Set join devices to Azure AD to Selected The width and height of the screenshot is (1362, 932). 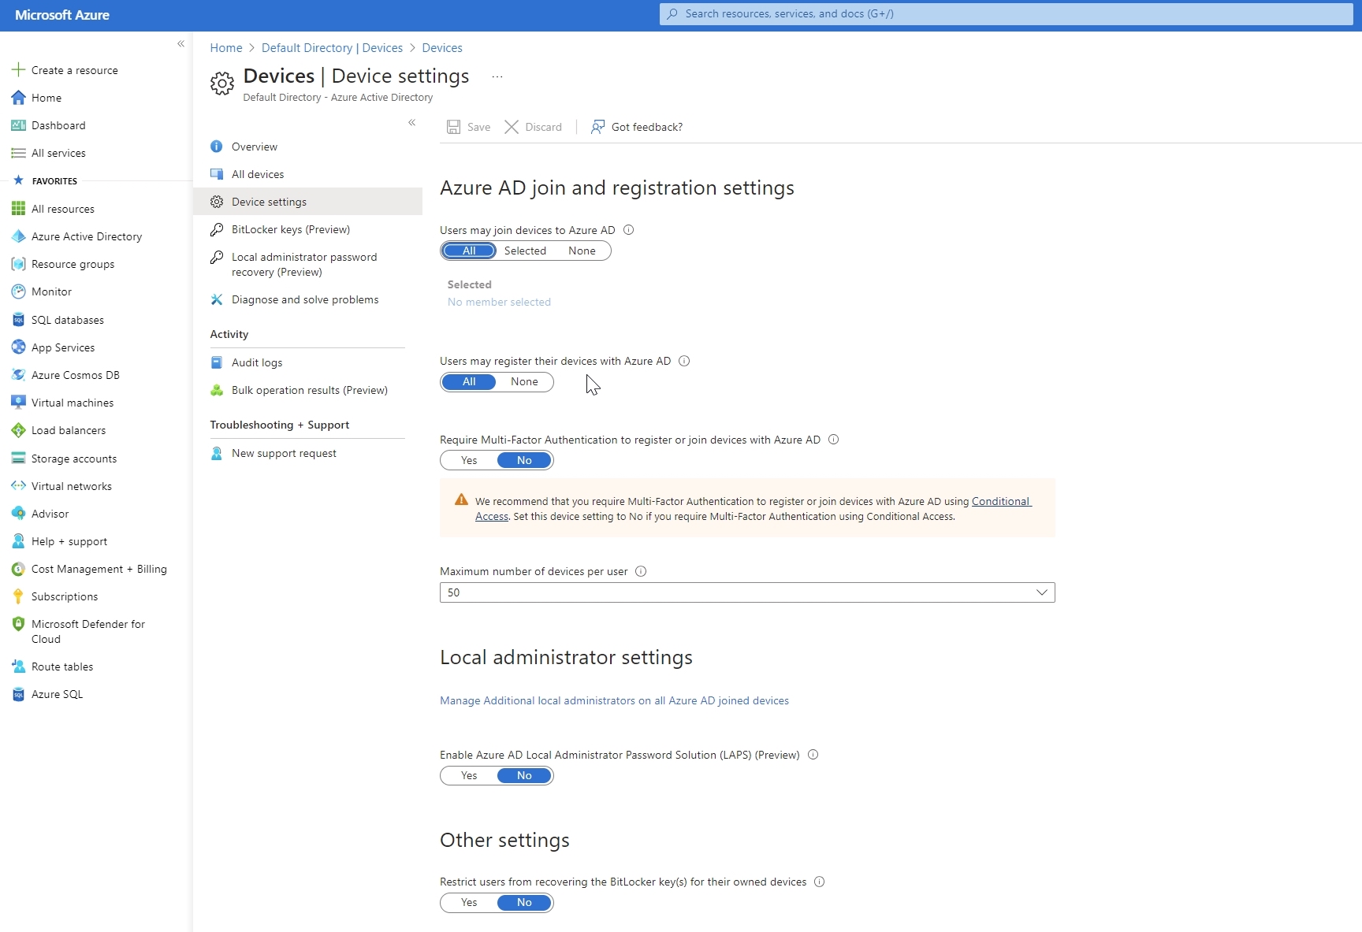click(525, 251)
